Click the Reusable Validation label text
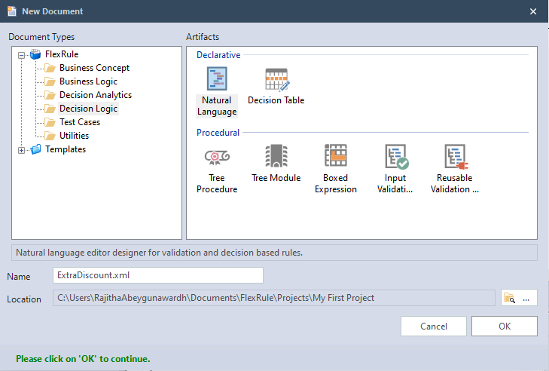Viewport: 549px width, 371px height. [x=454, y=183]
